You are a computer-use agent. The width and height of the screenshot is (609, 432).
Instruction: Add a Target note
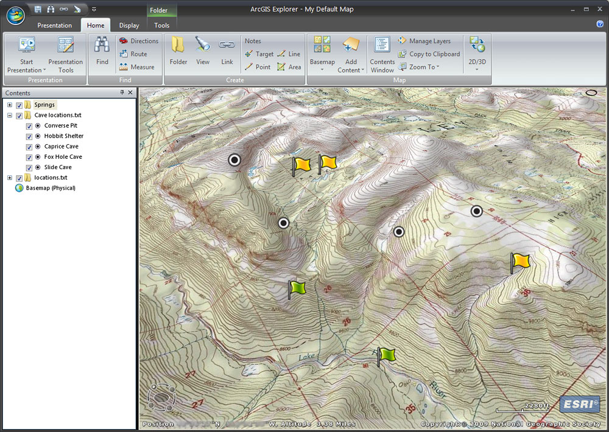tap(259, 54)
